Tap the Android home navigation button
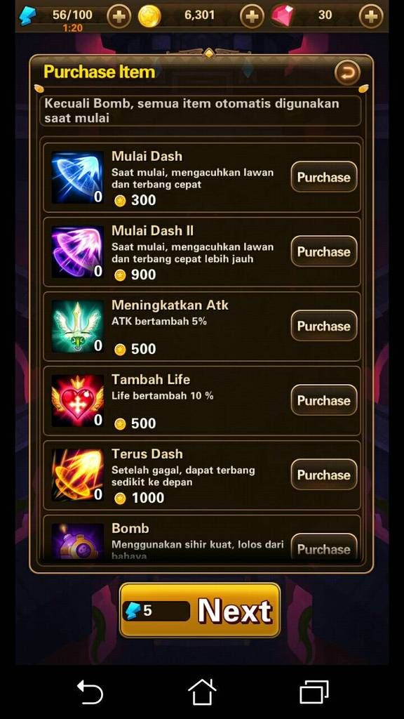Viewport: 404px width, 719px height. [202, 692]
